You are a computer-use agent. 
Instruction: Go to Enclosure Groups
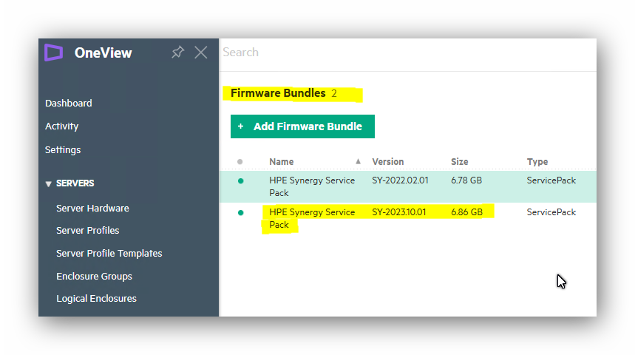coord(95,277)
